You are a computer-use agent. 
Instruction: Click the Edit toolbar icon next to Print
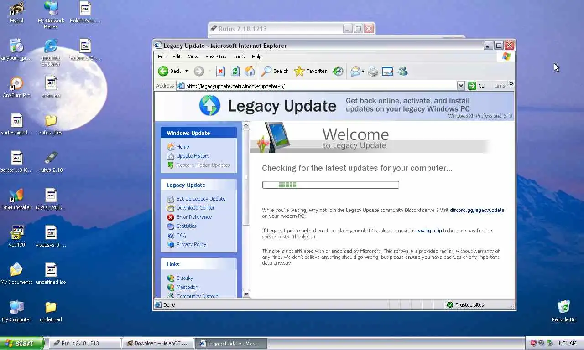click(x=387, y=71)
